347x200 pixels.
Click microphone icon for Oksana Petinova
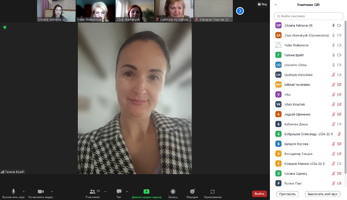coord(333,26)
